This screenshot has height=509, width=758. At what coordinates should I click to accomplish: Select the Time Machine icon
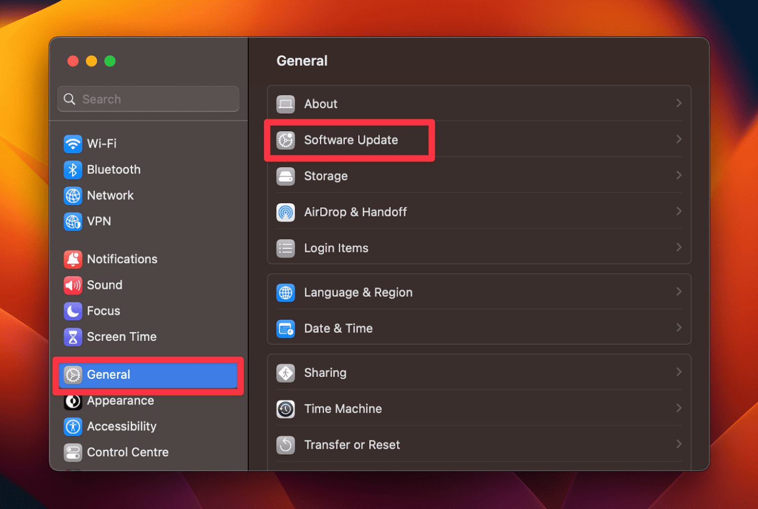[286, 409]
